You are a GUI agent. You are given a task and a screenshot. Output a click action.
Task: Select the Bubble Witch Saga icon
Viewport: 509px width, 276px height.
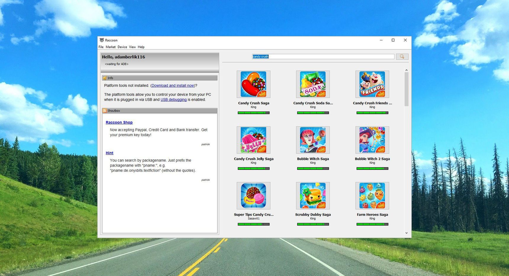point(313,140)
